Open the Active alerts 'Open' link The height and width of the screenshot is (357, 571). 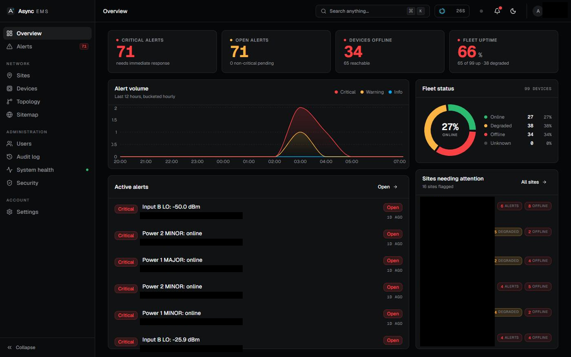[387, 187]
